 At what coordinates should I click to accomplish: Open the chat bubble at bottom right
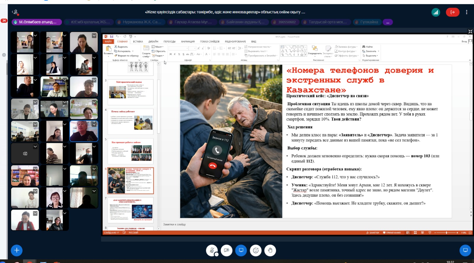click(x=465, y=251)
